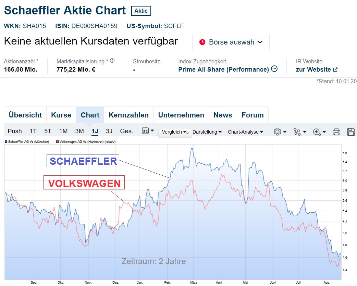Open the News tab
Screen dimensions: 357x286
click(x=223, y=115)
